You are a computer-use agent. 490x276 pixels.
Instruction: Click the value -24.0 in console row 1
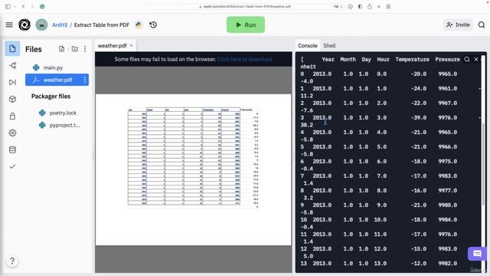coord(419,89)
